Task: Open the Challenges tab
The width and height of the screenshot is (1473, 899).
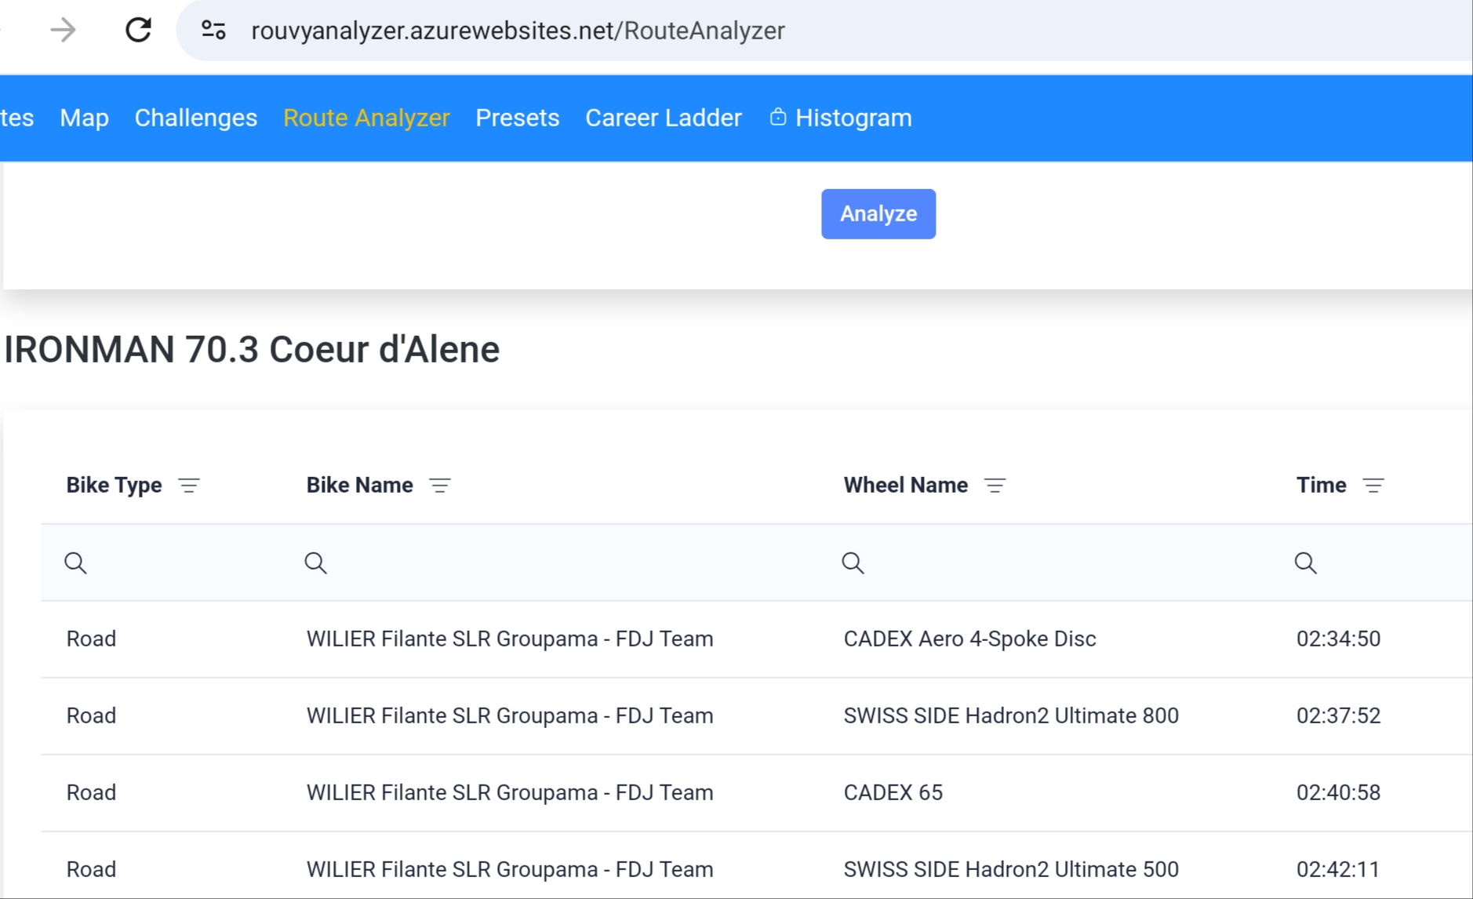Action: [x=196, y=118]
